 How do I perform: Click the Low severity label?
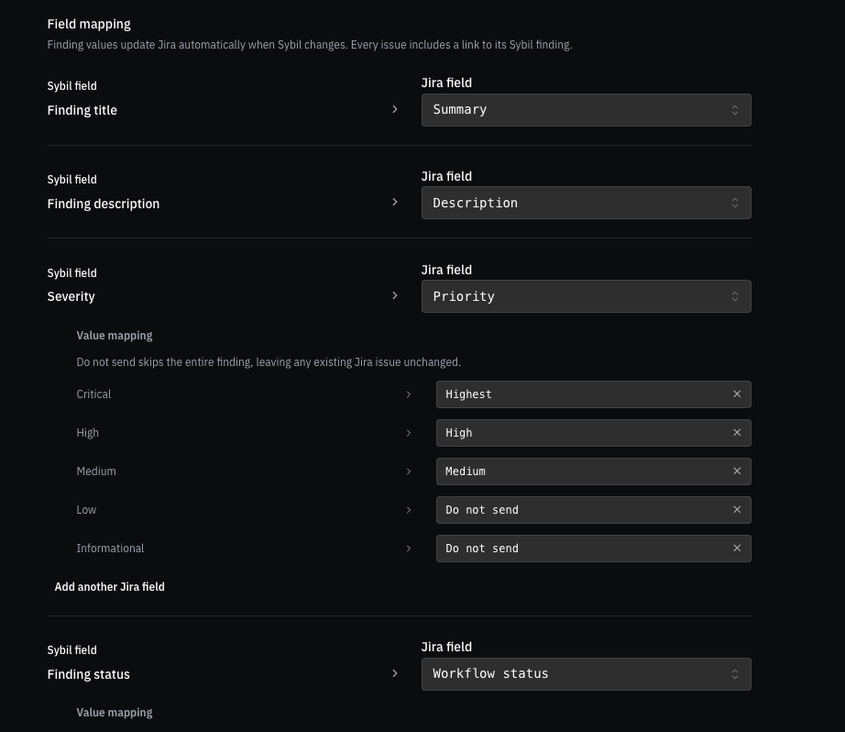click(86, 510)
